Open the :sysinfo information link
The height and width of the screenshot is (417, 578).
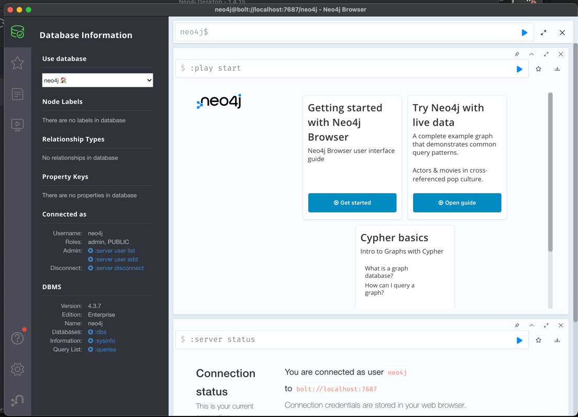(x=102, y=341)
